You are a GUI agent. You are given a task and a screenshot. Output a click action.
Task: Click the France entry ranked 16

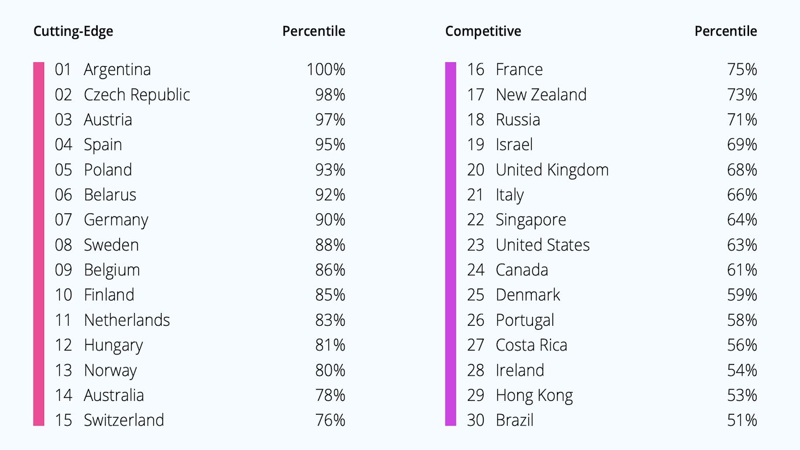pos(612,69)
